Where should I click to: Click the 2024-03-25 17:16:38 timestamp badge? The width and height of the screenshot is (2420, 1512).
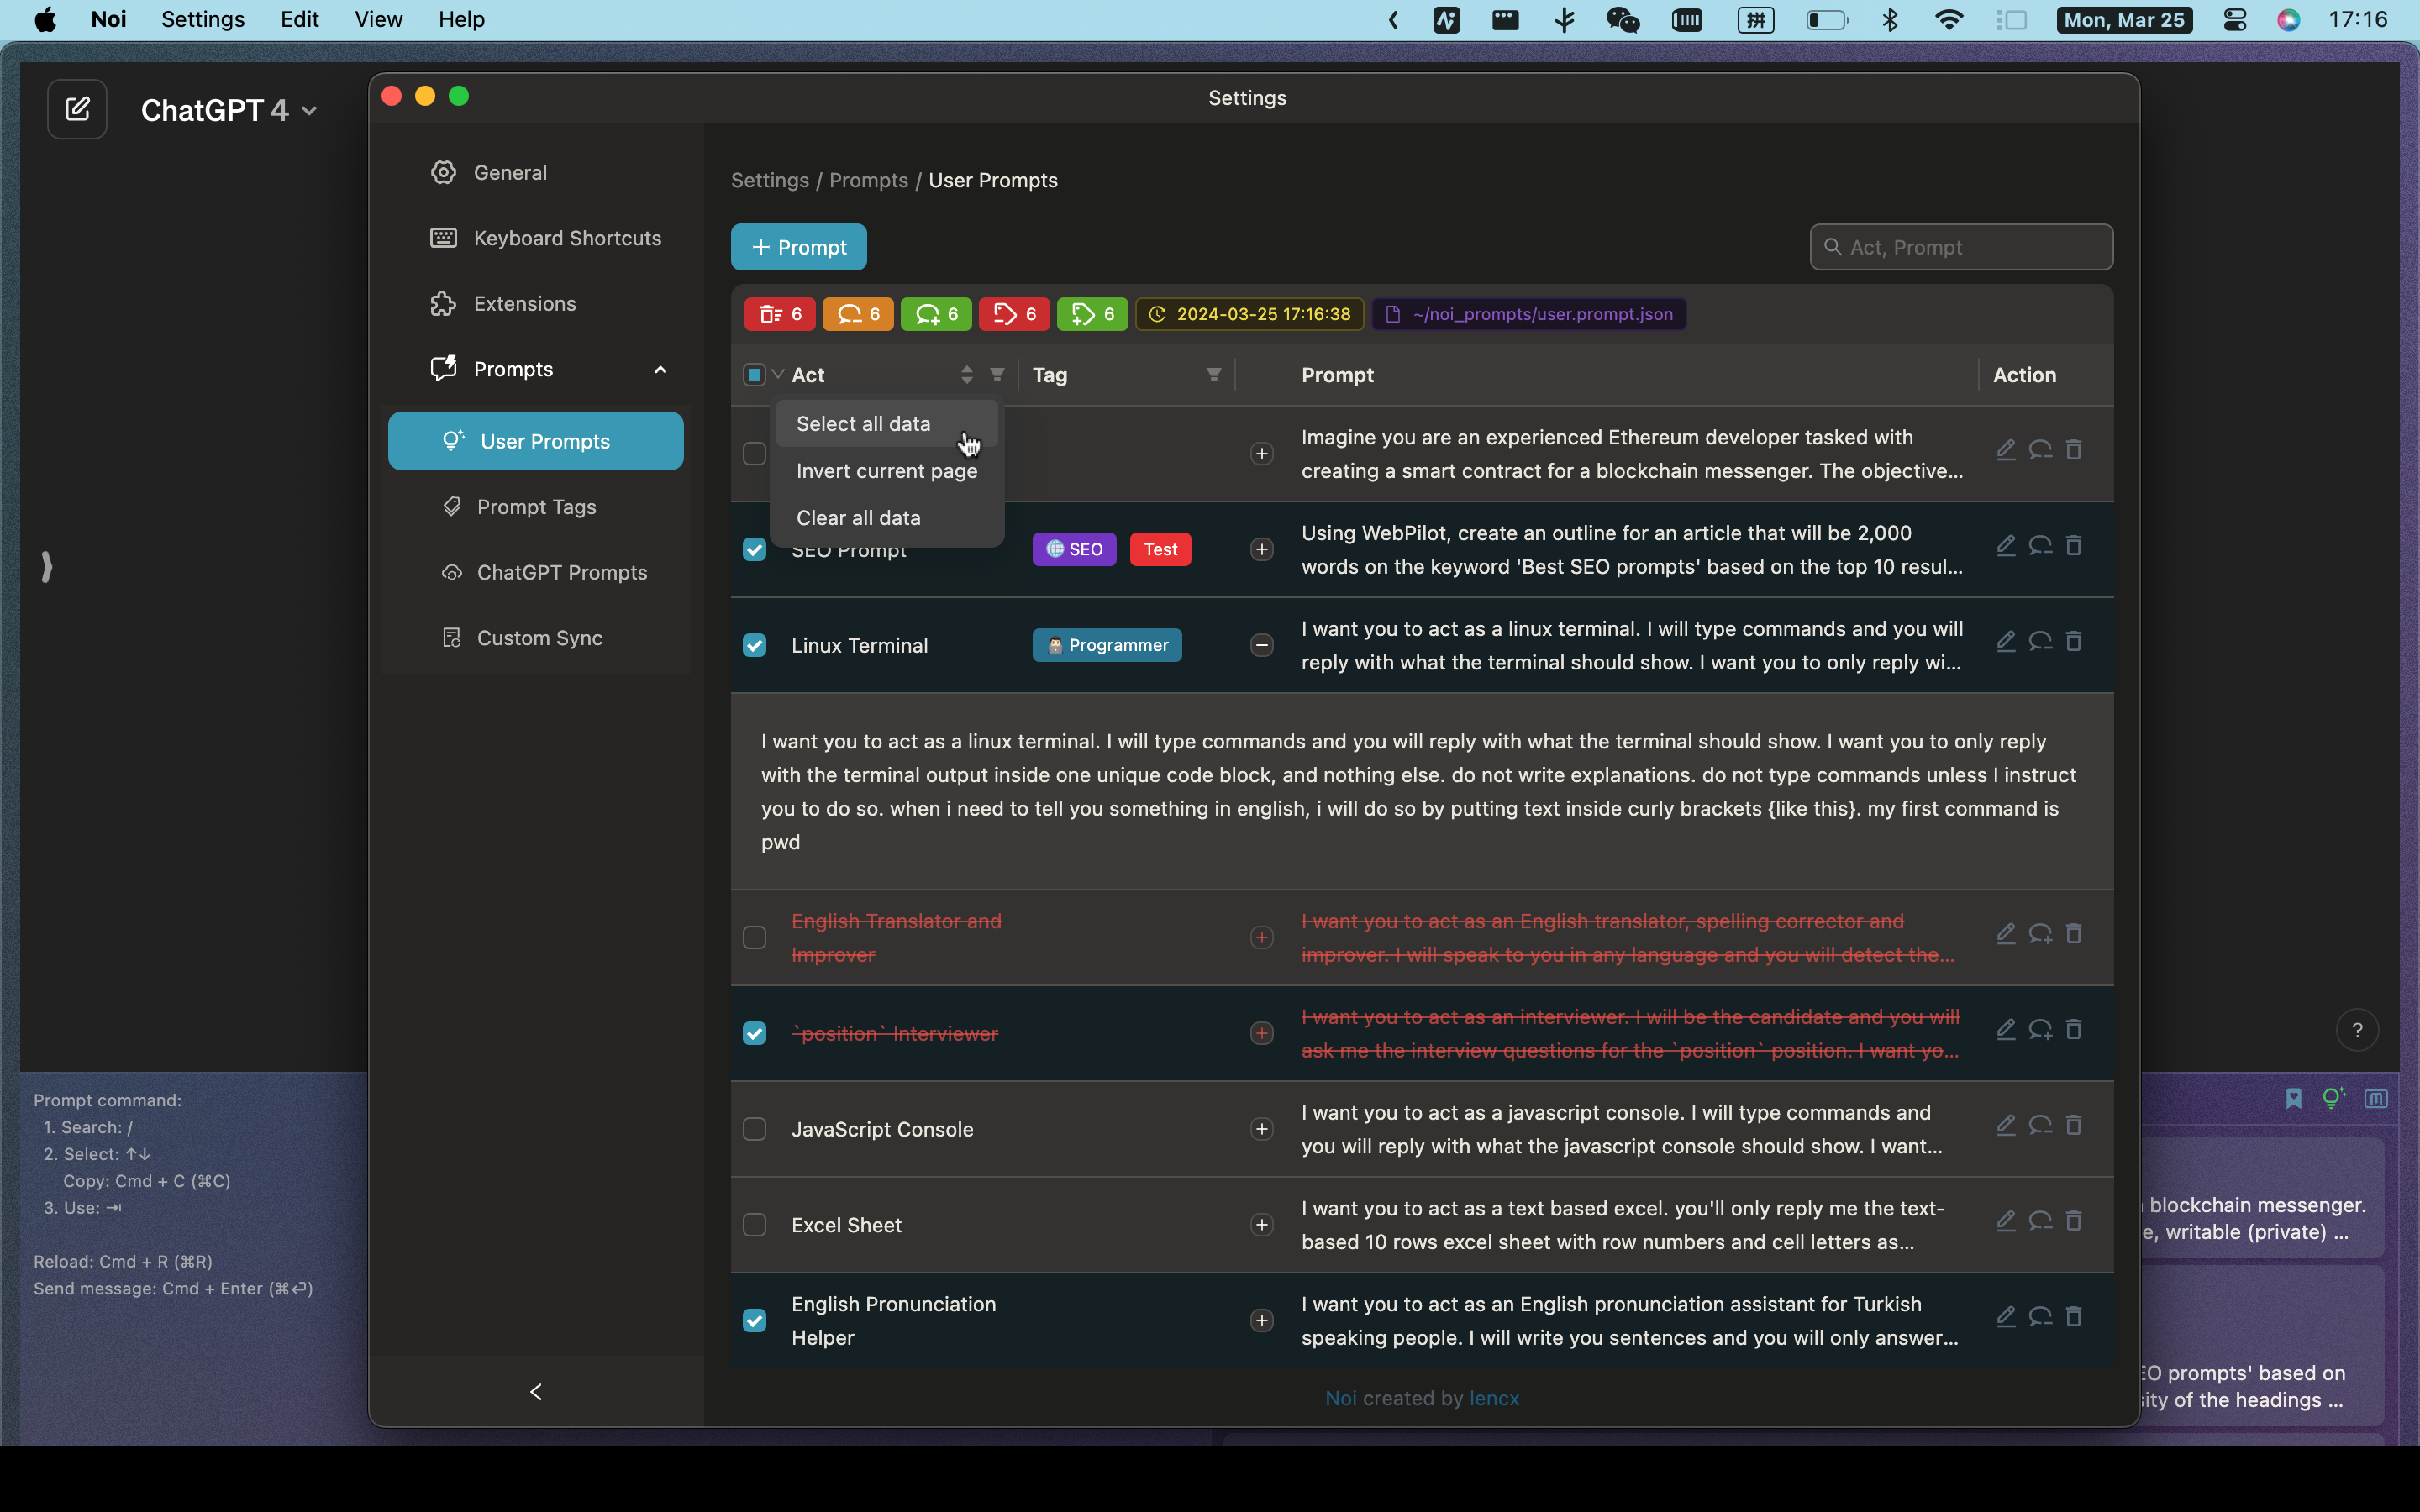pos(1250,314)
